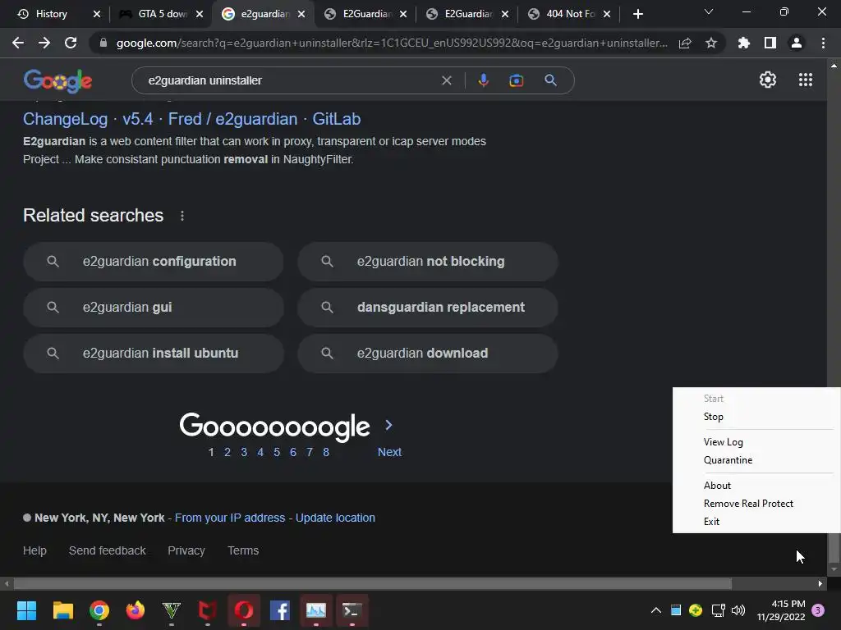Open the Google apps grid
The image size is (841, 630).
click(806, 80)
